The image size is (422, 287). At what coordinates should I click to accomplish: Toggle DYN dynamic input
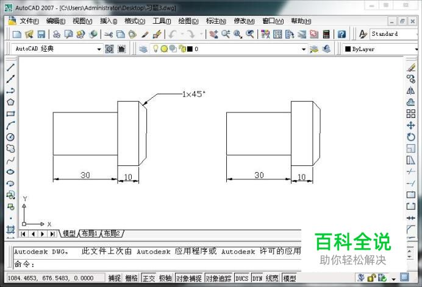(257, 278)
